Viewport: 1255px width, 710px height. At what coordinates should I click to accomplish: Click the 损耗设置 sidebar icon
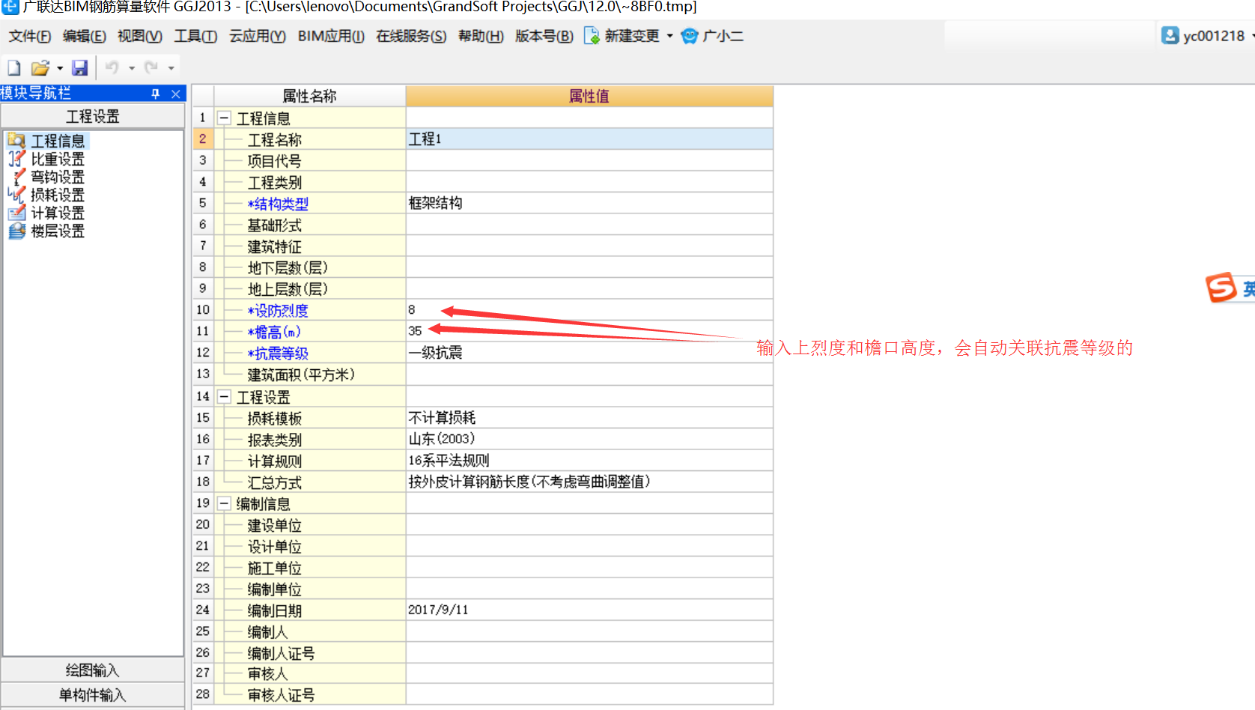click(16, 194)
